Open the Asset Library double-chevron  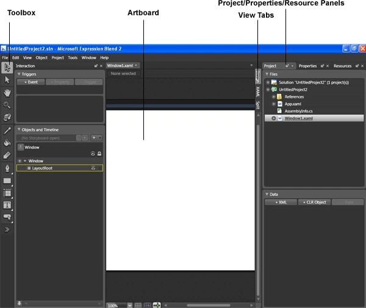tap(7, 230)
